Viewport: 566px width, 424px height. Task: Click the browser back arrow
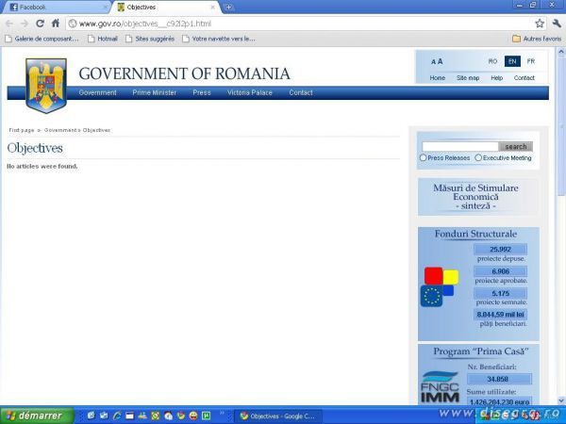click(x=10, y=23)
